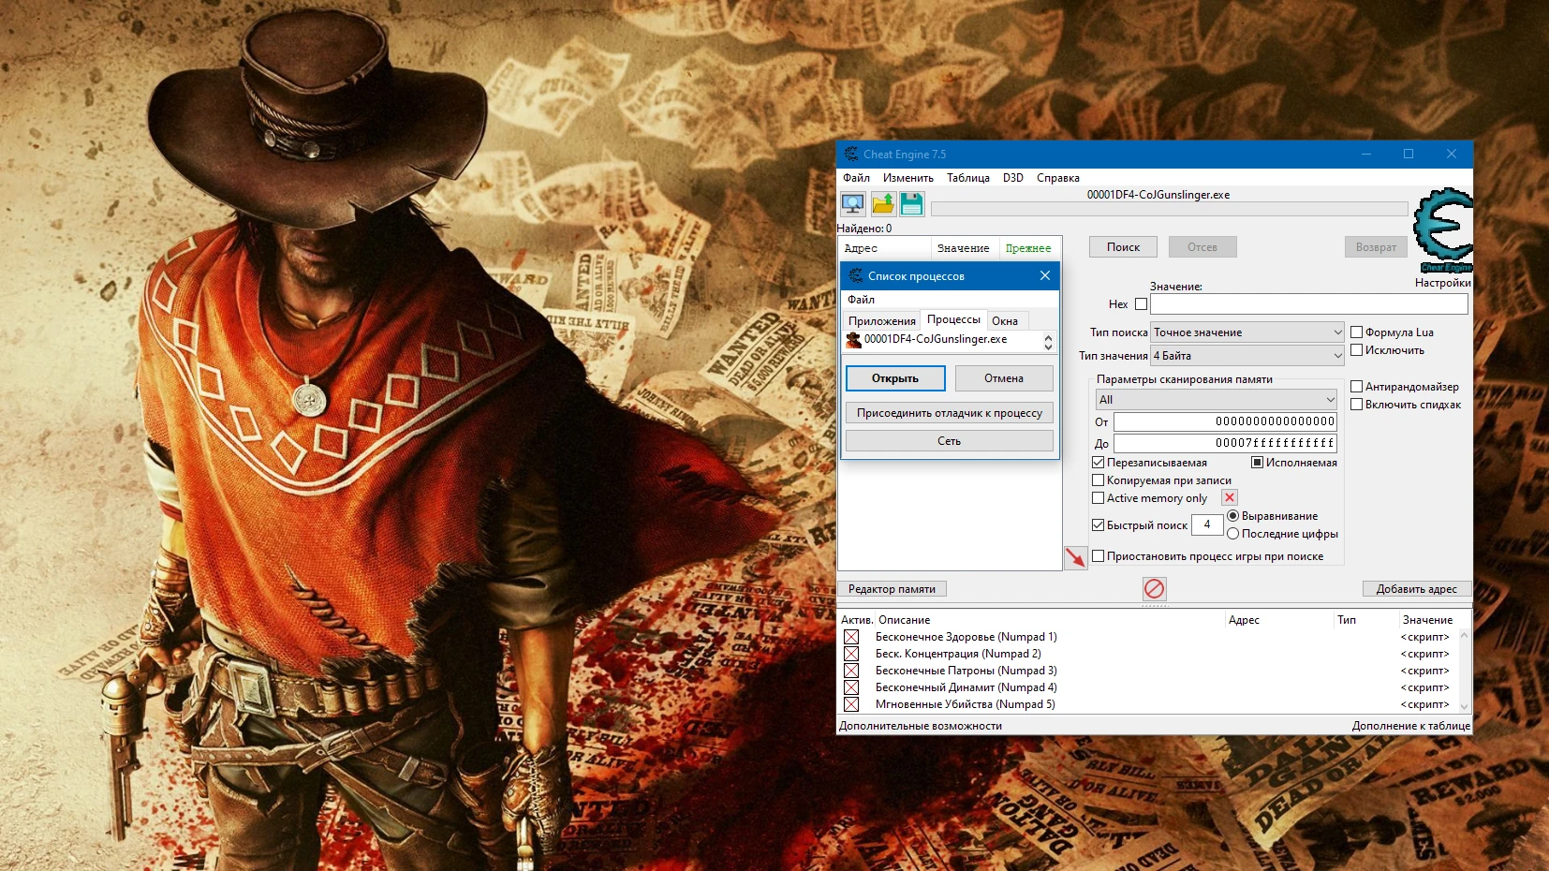This screenshot has width=1549, height=871.
Task: Click the Значение input field
Action: pos(1307,303)
